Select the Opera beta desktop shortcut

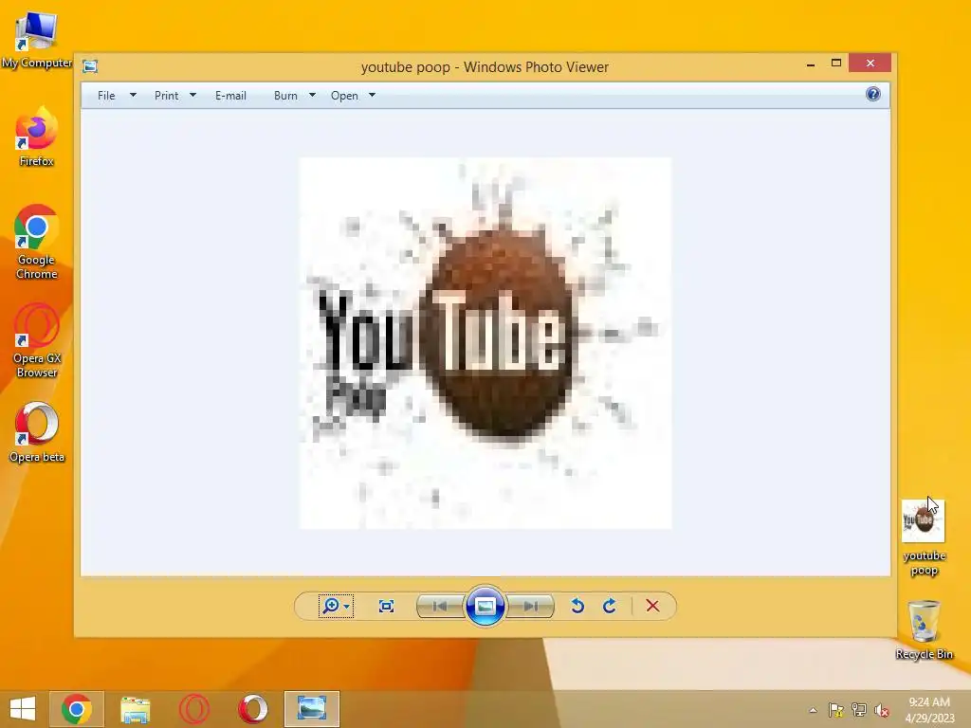[37, 432]
